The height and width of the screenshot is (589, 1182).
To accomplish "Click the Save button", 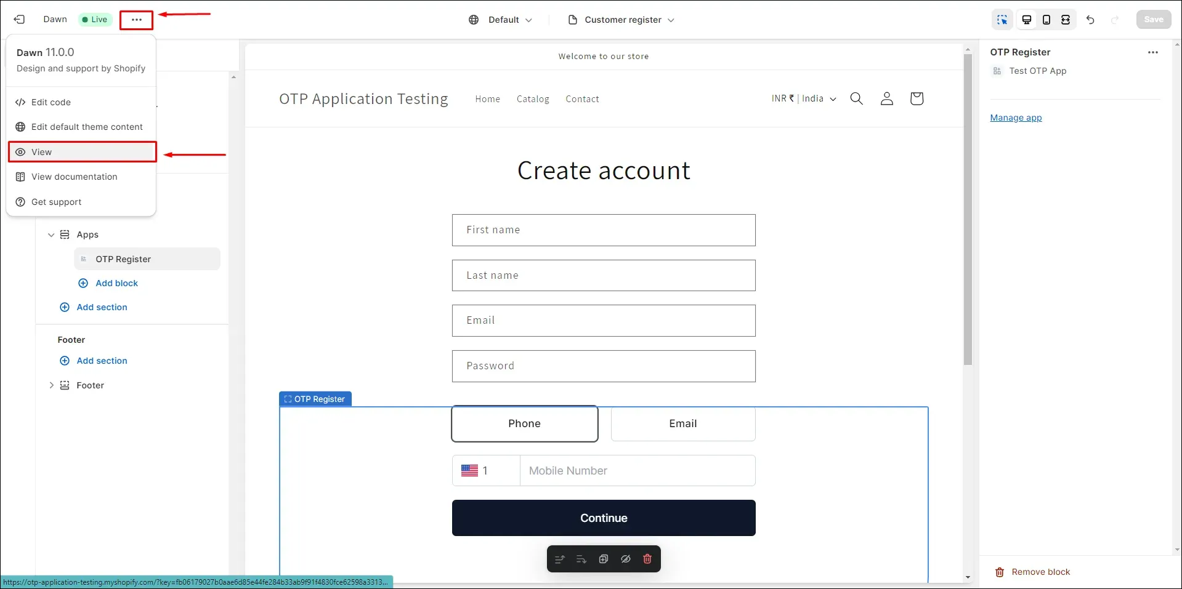I will 1154,20.
